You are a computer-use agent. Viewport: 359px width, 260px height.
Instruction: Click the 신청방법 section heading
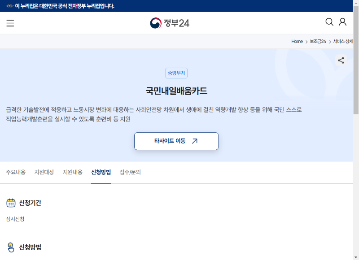point(30,247)
